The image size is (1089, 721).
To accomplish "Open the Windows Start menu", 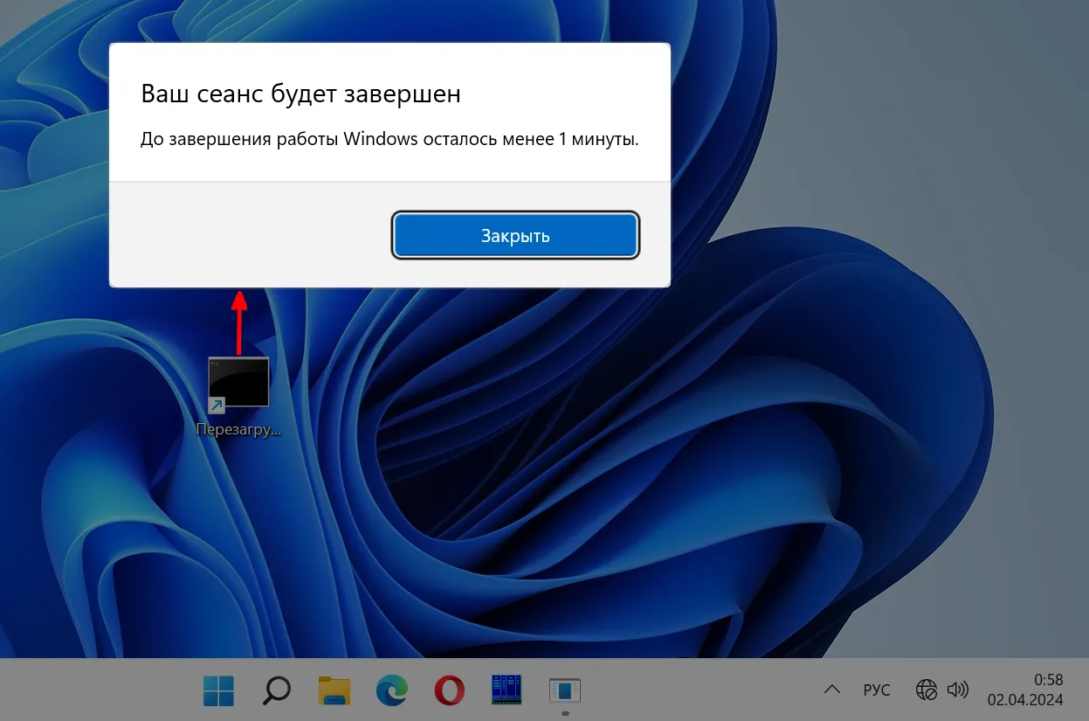I will pyautogui.click(x=218, y=690).
